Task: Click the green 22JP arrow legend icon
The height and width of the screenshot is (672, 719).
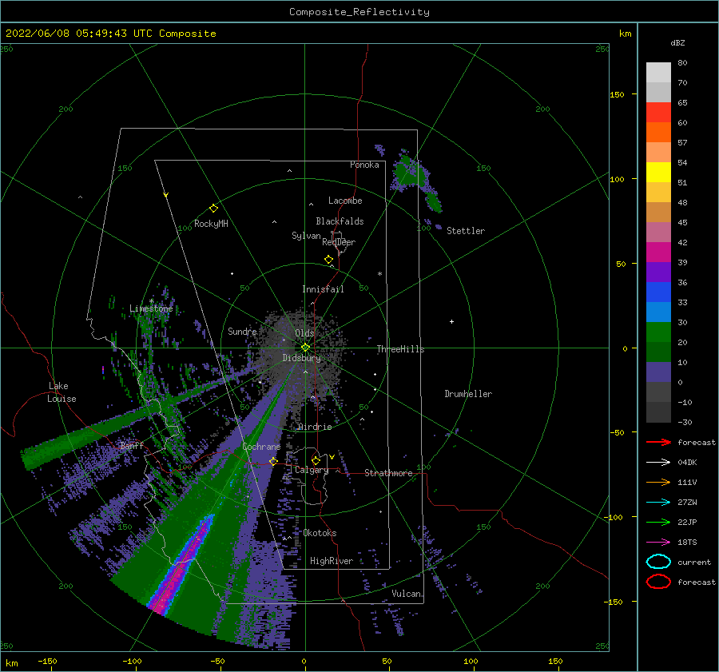Action: pyautogui.click(x=658, y=522)
